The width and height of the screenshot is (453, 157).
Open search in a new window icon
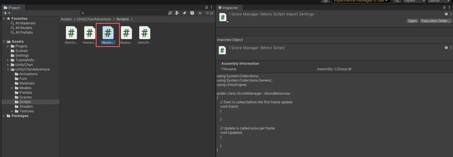click(x=170, y=13)
